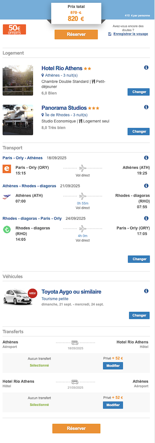The image size is (155, 443).
Task: Change the Toyota Aygo vehicle
Action: tap(139, 315)
